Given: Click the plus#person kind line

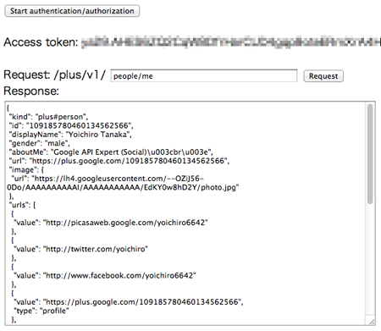Looking at the screenshot, I should pyautogui.click(x=48, y=117).
